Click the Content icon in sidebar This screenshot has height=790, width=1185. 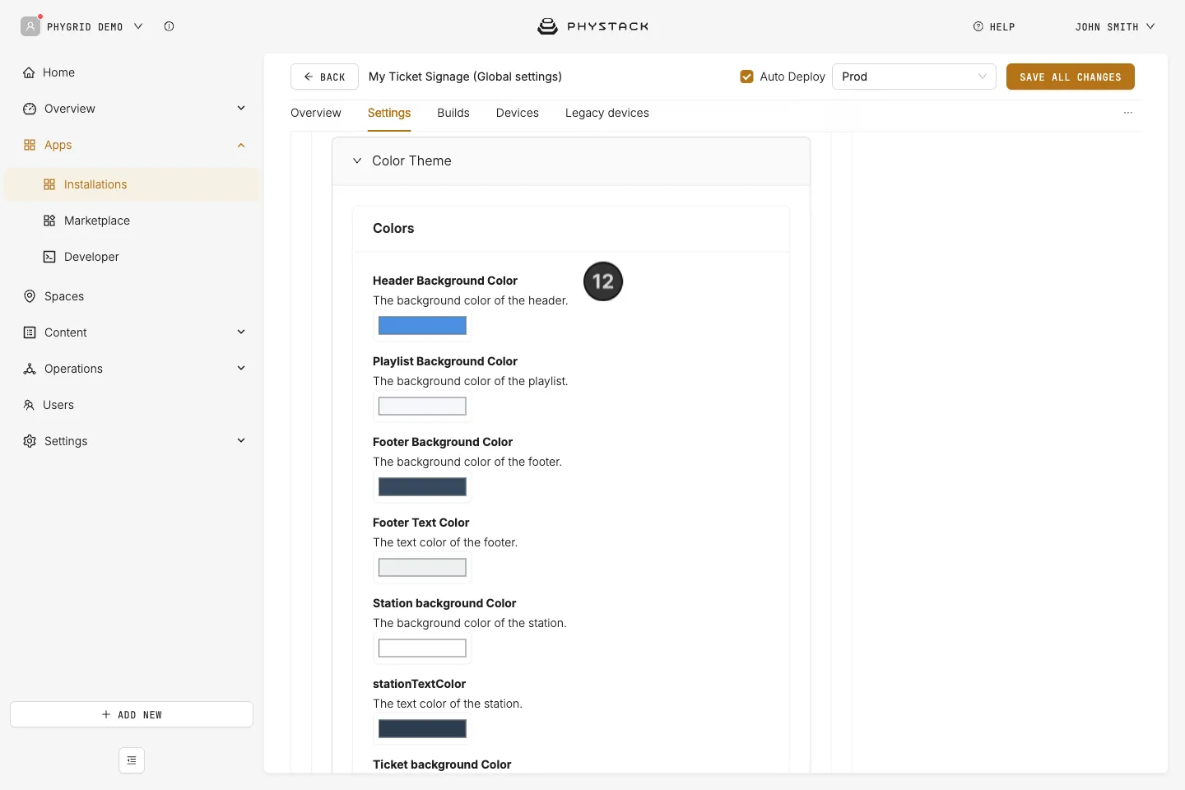[x=30, y=332]
